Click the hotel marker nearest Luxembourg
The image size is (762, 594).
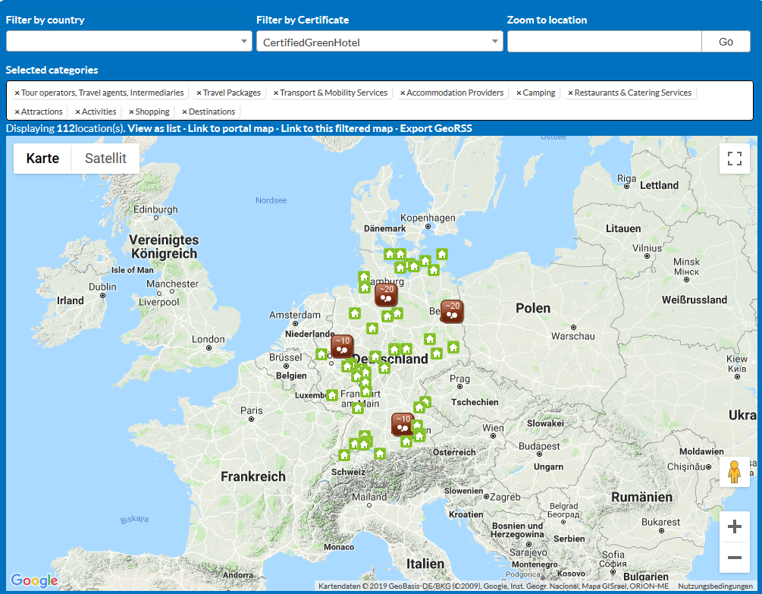point(332,394)
